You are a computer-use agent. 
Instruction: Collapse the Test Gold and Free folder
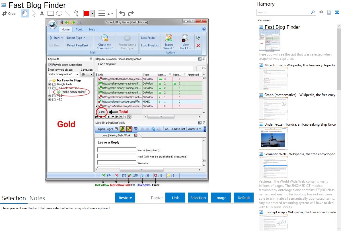50,88
